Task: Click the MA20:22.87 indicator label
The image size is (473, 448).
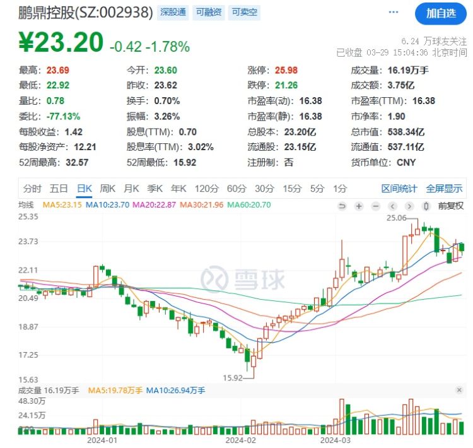Action: (x=154, y=204)
